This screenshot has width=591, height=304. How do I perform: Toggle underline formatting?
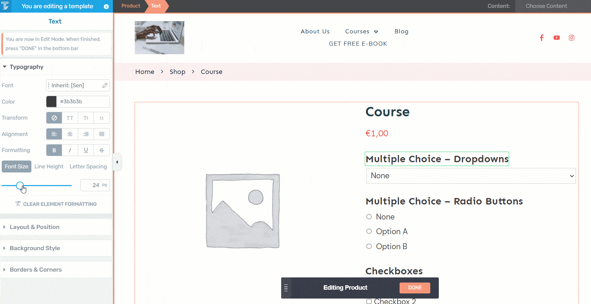pyautogui.click(x=86, y=150)
